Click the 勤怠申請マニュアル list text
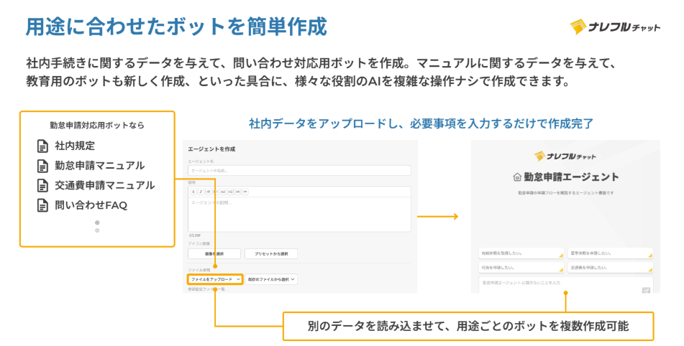Image resolution: width=684 pixels, height=346 pixels. (99, 166)
